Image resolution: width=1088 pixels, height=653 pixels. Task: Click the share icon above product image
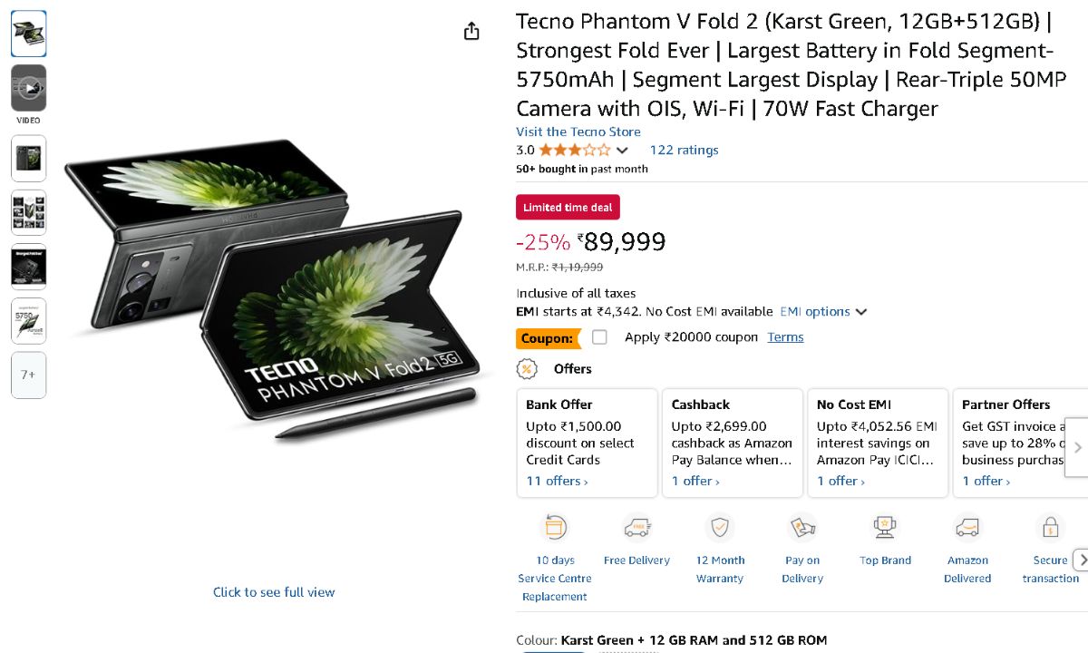click(x=471, y=32)
